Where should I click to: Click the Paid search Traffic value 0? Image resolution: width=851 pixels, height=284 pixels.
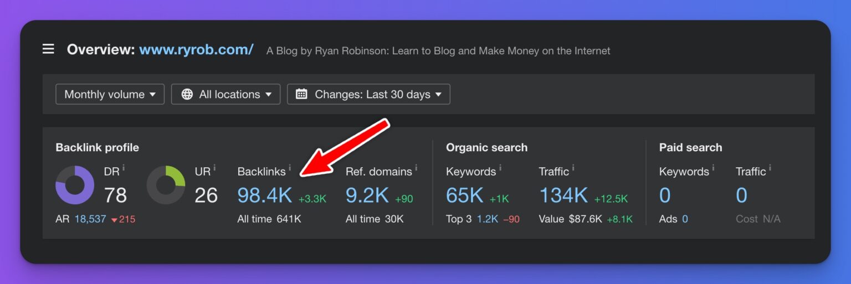coord(741,195)
